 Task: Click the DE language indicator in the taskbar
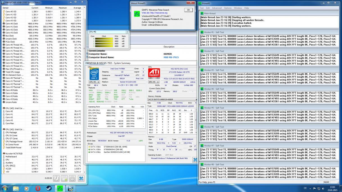(305, 188)
